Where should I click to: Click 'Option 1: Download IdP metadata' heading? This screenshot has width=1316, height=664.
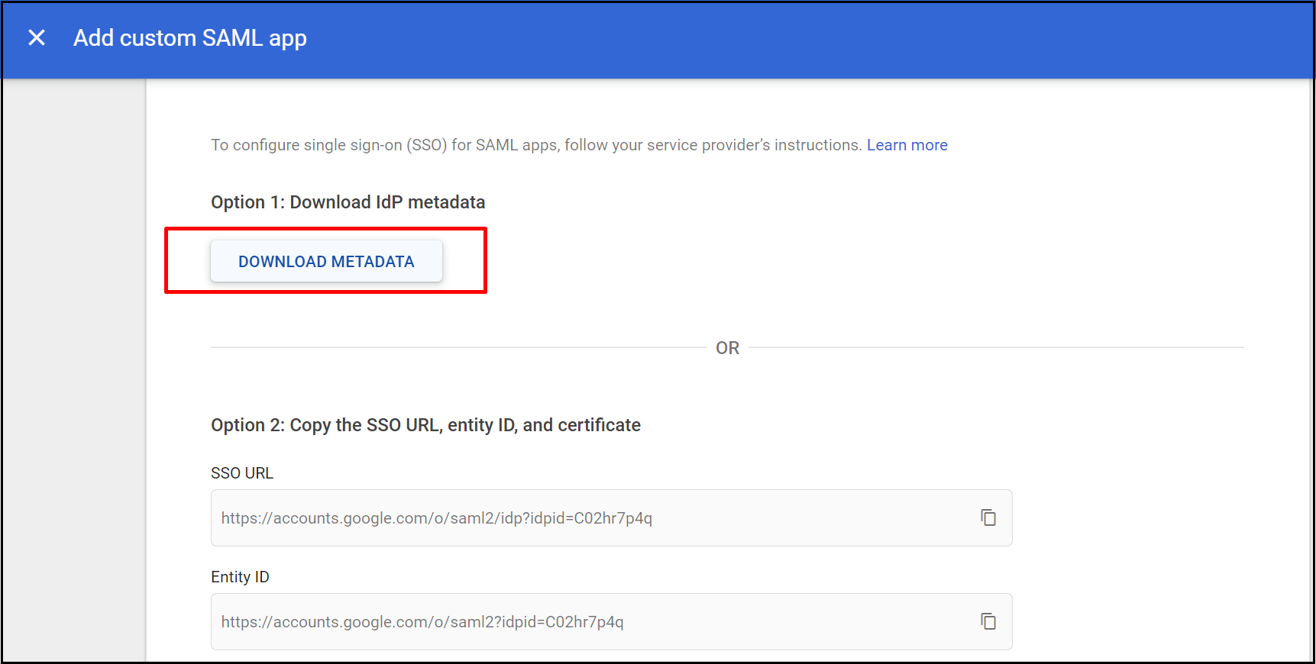click(348, 202)
